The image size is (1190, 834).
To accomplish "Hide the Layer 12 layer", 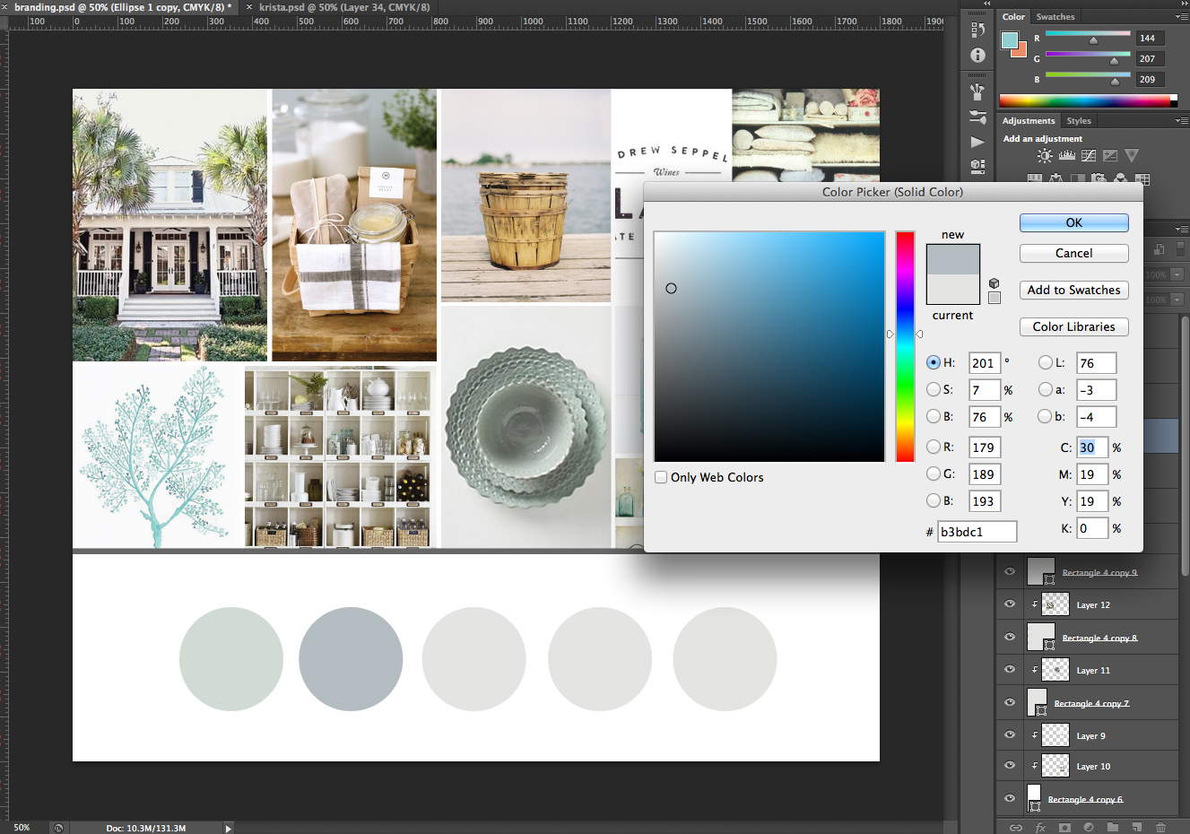I will pos(1009,604).
